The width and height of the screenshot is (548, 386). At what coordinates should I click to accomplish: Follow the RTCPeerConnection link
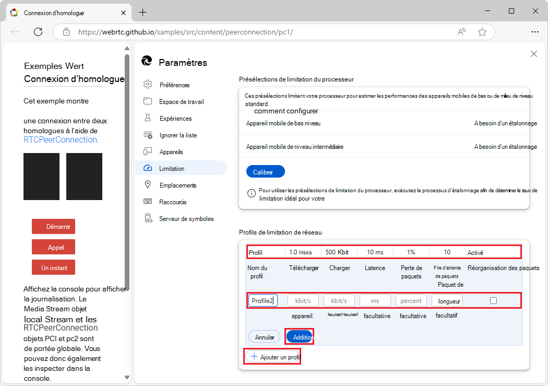pos(61,140)
